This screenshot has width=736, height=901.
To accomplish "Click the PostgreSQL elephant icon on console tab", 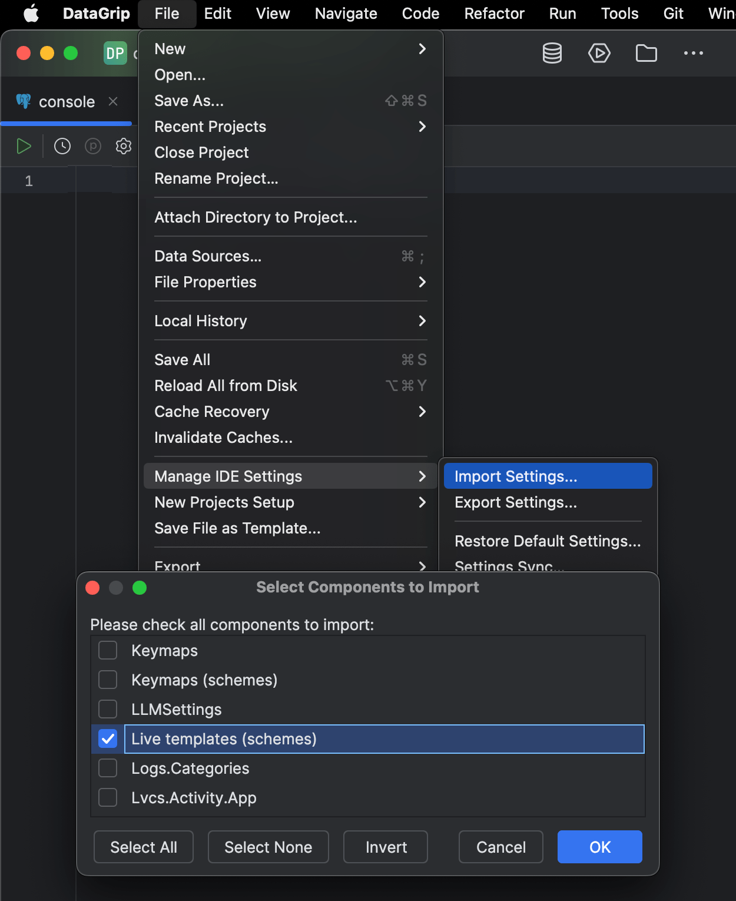I will coord(24,101).
